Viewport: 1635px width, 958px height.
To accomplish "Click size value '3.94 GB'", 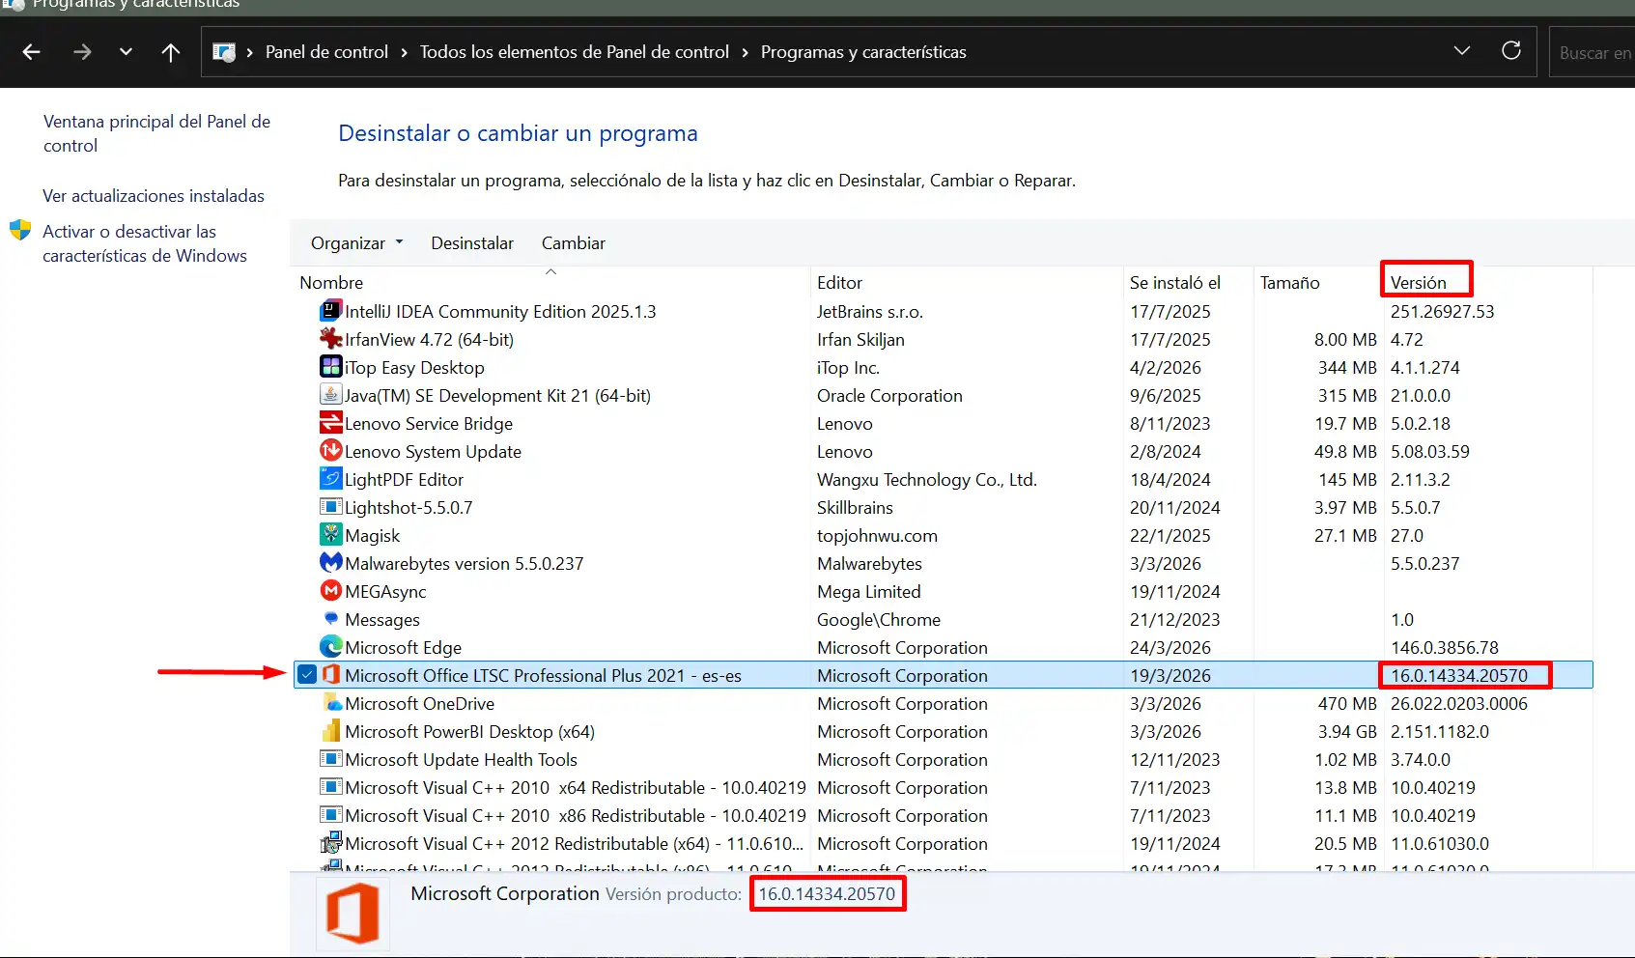I will 1345,732.
